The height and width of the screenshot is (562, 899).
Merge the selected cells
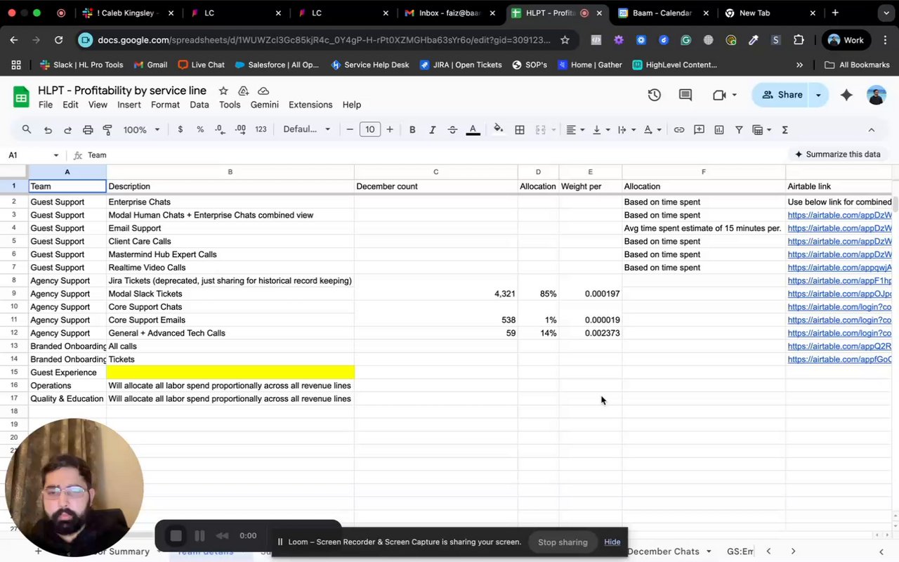pos(541,129)
